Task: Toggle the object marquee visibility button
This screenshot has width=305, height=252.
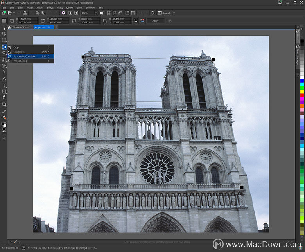Action: coord(133,13)
